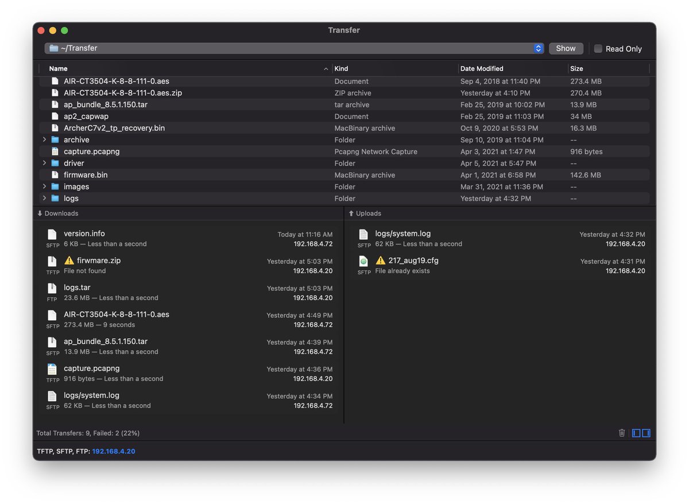The image size is (689, 504).
Task: Select the ap2_capwap file name
Action: [x=86, y=116]
